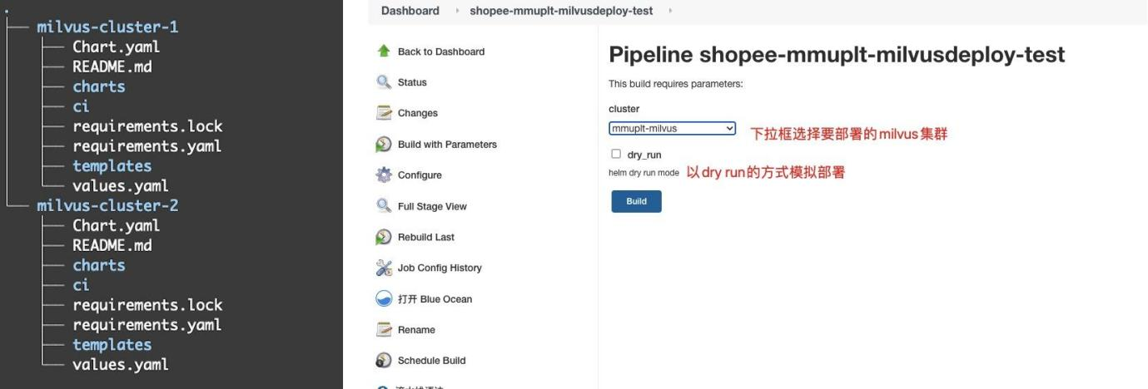The image size is (1148, 389).
Task: Select Chart.yaml under milvus-cluster-1
Action: tap(116, 47)
